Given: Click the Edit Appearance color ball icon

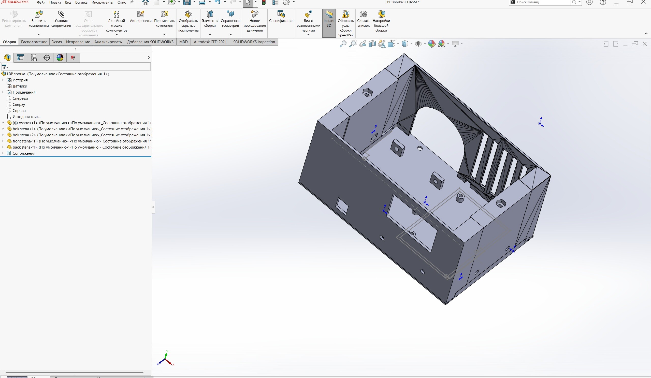Looking at the screenshot, I should (x=431, y=44).
